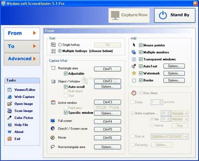This screenshot has width=199, height=161.
Task: Click the Multiple hotkeys grid icon
Action: (53, 51)
